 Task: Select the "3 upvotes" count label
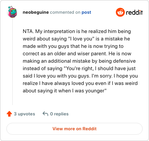click(25, 114)
